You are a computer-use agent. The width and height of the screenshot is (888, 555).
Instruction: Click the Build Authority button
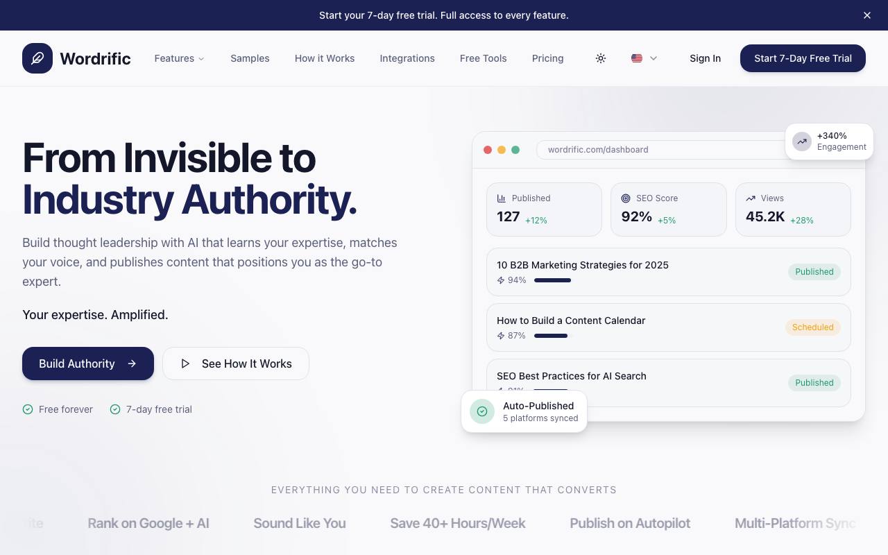point(88,364)
